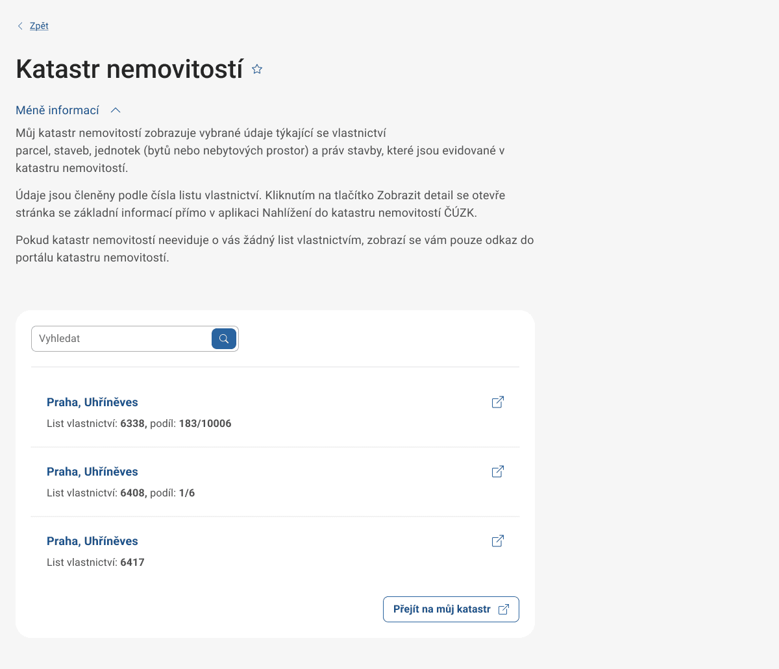Mark Katastr nemovitostí as favorite using the star

pos(256,68)
